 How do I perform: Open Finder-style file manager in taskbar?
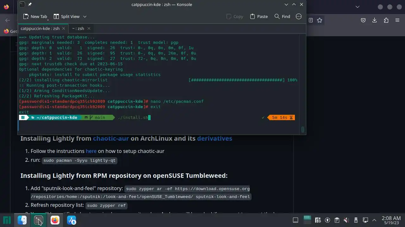tap(22, 220)
